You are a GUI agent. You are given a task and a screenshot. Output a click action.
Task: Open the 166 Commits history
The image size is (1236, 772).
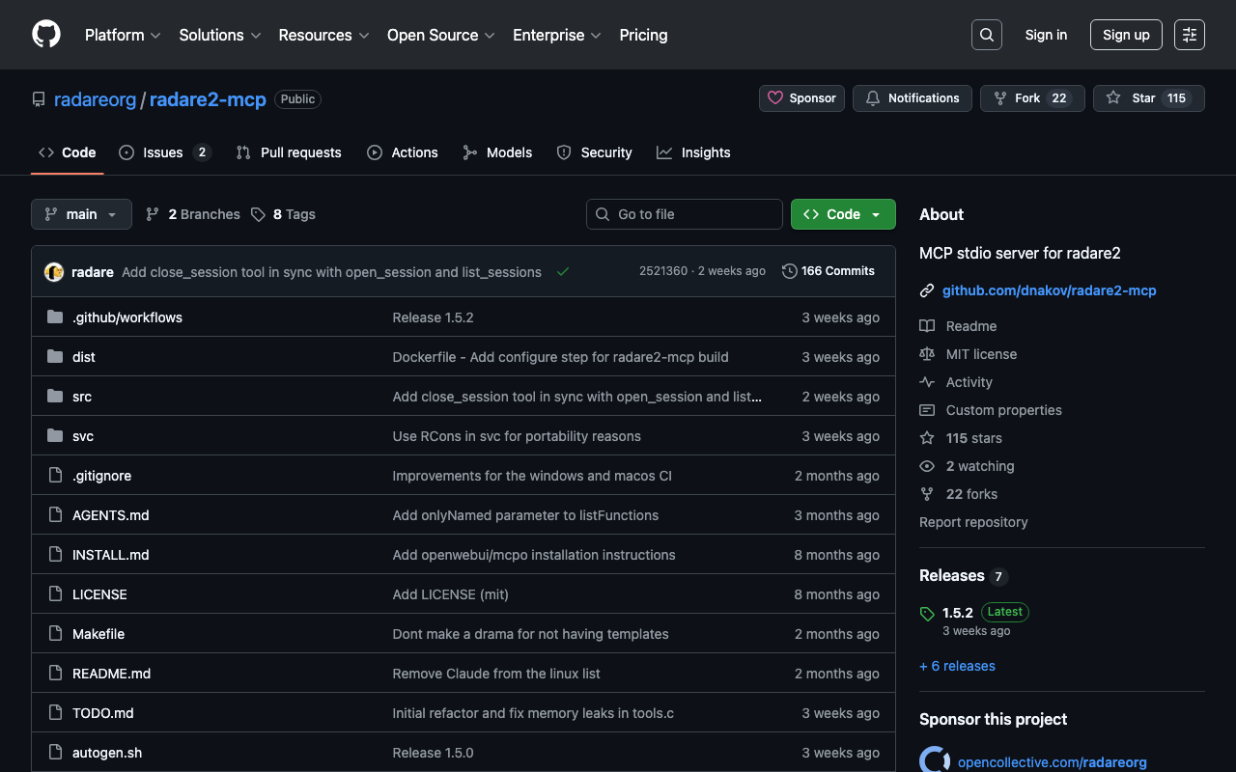click(828, 271)
